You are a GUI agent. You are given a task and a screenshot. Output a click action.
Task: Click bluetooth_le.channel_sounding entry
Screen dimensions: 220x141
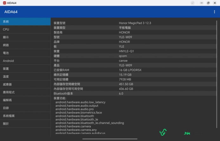point(90,123)
